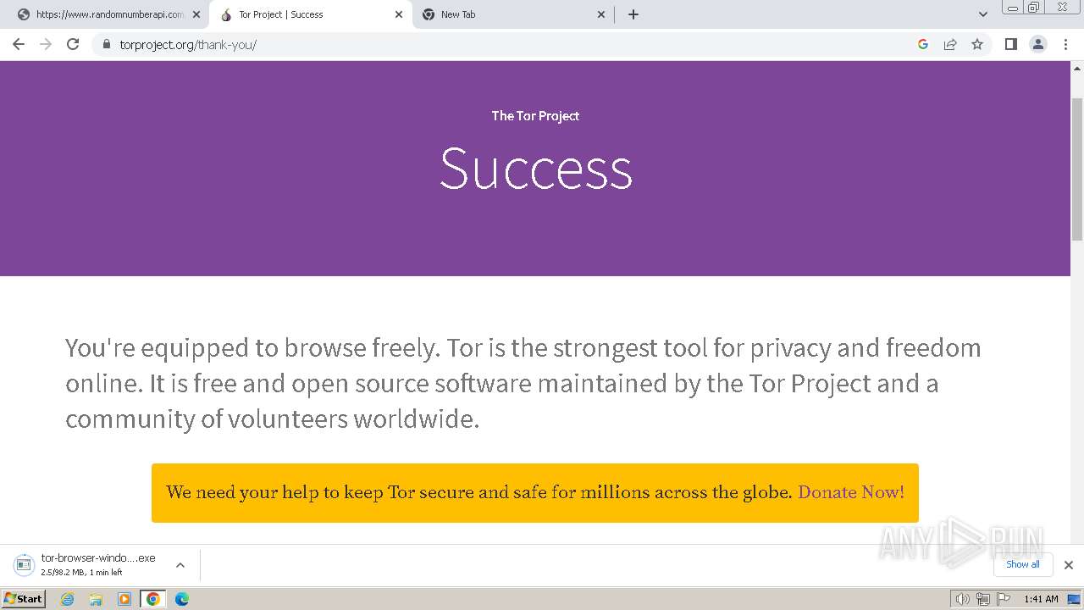The width and height of the screenshot is (1084, 610).
Task: Click the Google icon in address bar
Action: coord(923,44)
